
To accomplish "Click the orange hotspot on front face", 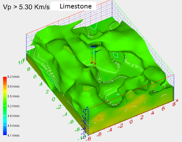I will (x=99, y=118).
